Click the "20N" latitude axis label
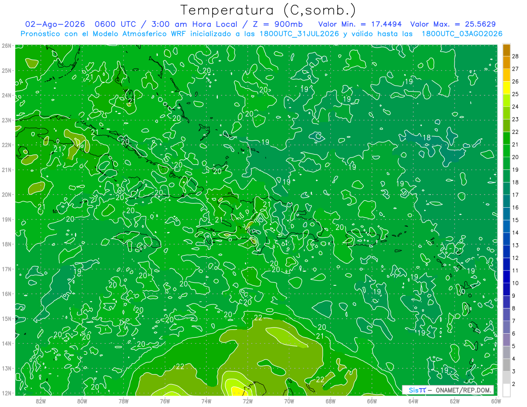Screen dimensions: 527x407 (x=6, y=194)
